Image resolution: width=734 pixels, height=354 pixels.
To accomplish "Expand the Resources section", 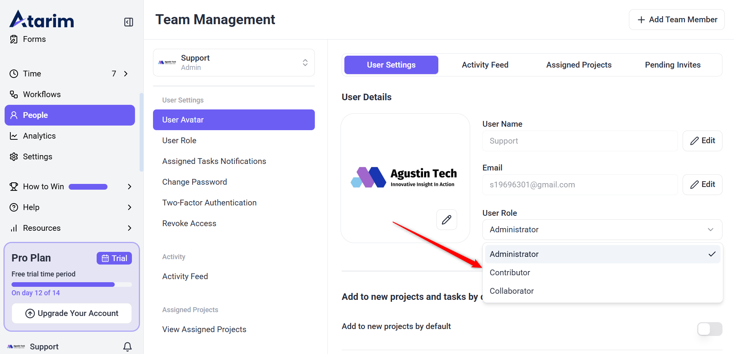I will (x=129, y=228).
